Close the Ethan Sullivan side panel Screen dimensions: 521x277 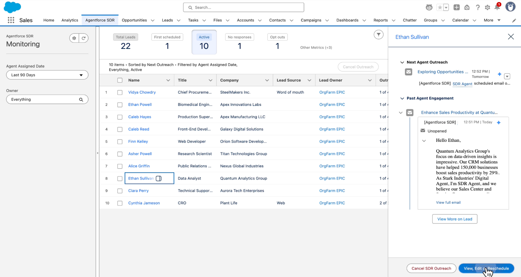coord(511,37)
